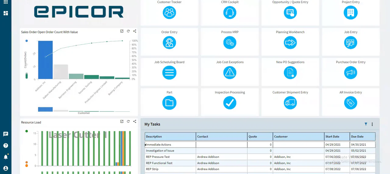Image resolution: width=390 pixels, height=174 pixels.
Task: Open the Project Entry building icon
Action: [x=351, y=12]
